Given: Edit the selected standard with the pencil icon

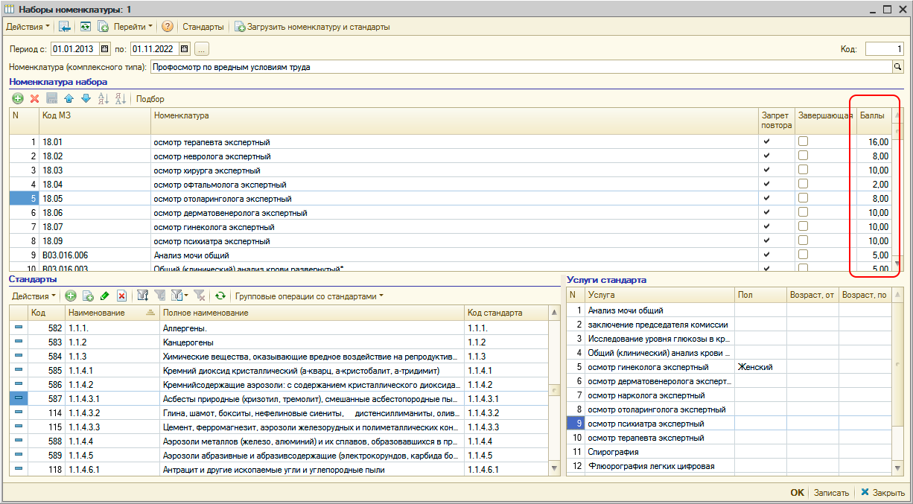Looking at the screenshot, I should tap(104, 296).
